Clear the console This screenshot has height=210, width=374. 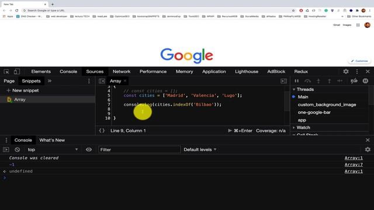tap(17, 149)
